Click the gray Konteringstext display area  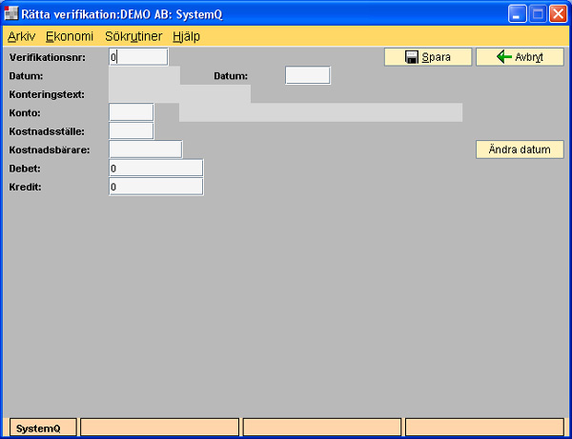click(x=179, y=94)
